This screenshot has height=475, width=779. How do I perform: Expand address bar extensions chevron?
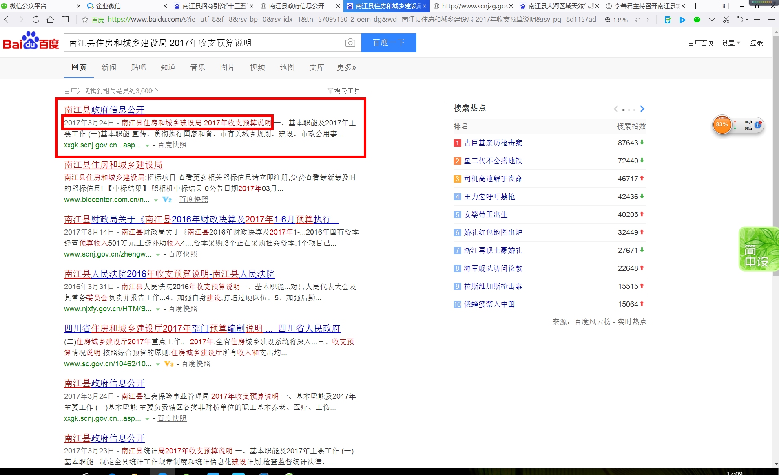(648, 20)
